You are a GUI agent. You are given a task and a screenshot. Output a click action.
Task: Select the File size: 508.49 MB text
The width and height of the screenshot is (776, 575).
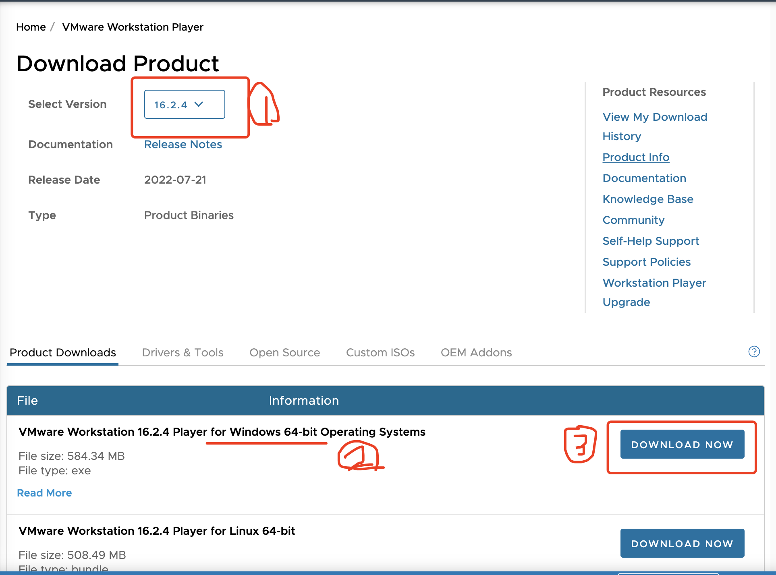coord(73,555)
